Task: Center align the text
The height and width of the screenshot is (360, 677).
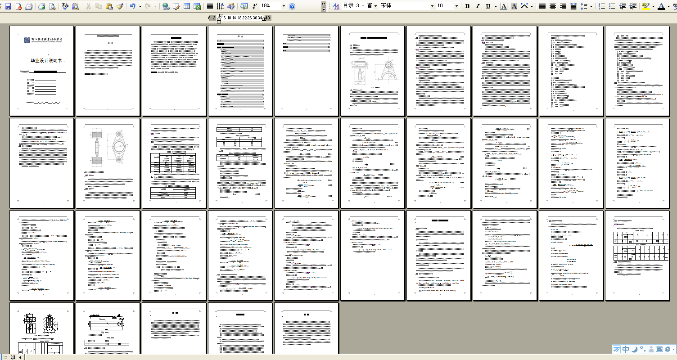Action: point(553,6)
